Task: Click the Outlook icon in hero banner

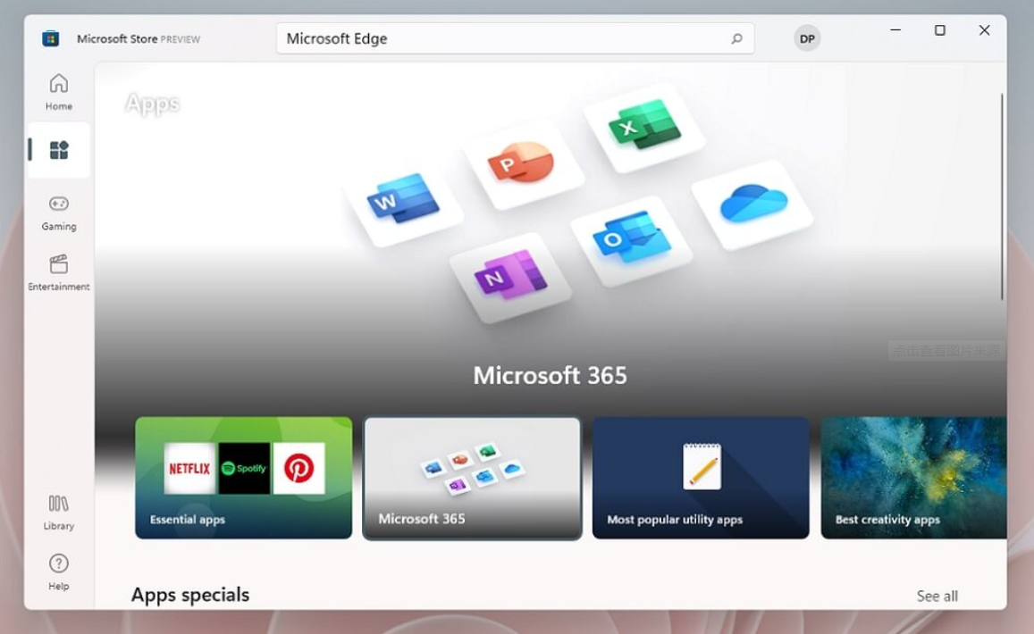Action: click(632, 238)
